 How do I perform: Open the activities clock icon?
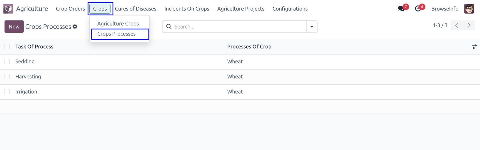point(418,9)
